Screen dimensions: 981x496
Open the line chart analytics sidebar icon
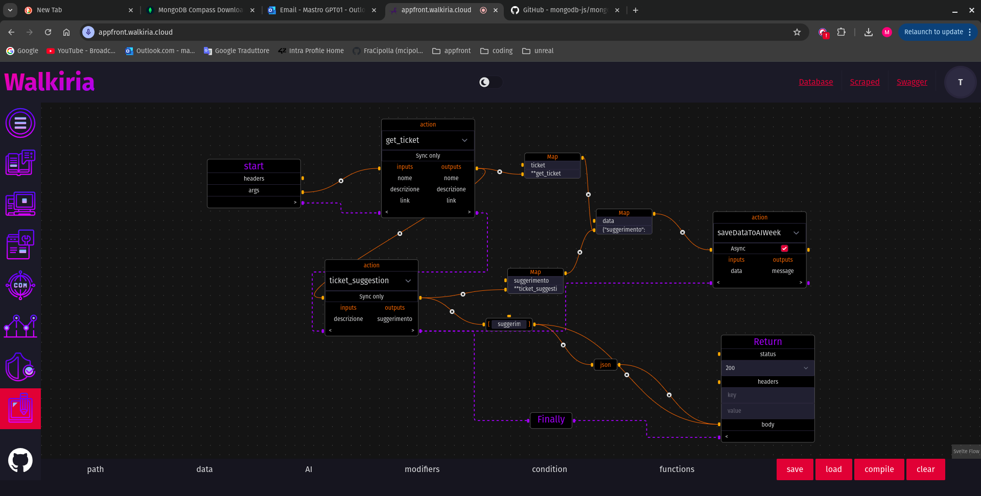tap(20, 326)
